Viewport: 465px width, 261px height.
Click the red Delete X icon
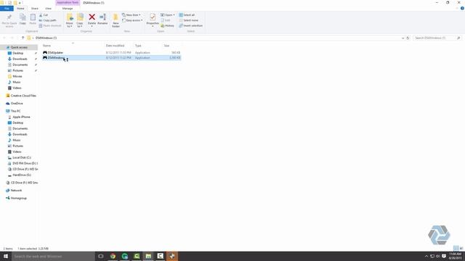point(92,17)
